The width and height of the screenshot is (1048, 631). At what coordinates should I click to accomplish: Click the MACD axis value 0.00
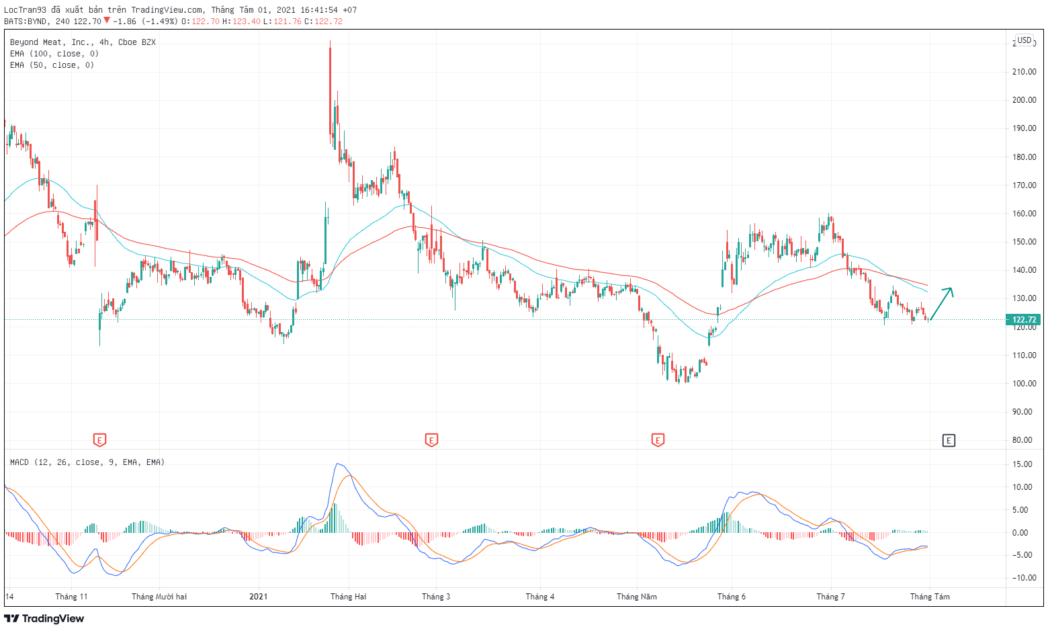click(x=1020, y=533)
